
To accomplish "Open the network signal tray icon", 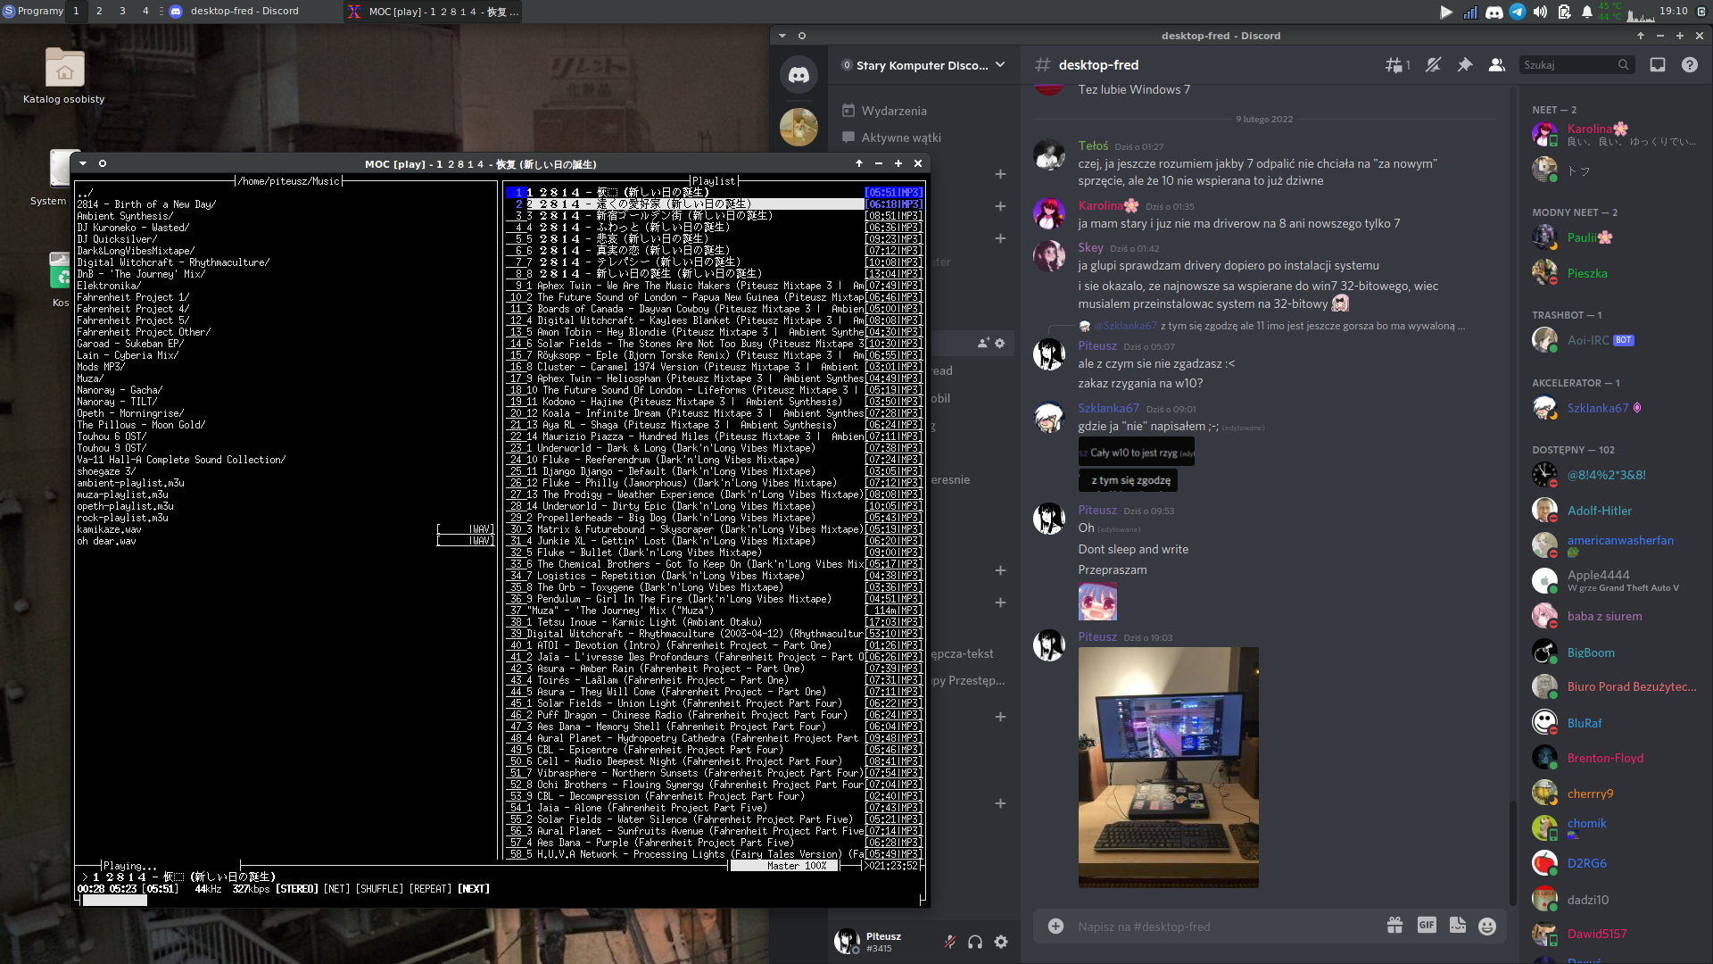I will pyautogui.click(x=1470, y=12).
